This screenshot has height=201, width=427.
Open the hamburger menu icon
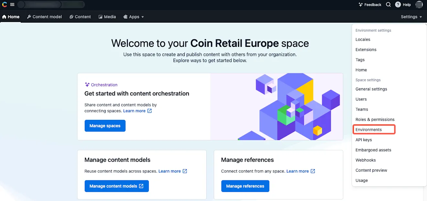12,5
